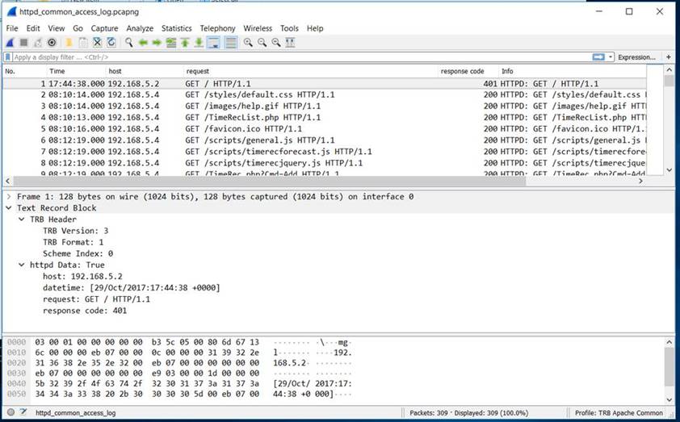680x422 pixels.
Task: Select the /favicon.ico request row
Action: pos(325,128)
